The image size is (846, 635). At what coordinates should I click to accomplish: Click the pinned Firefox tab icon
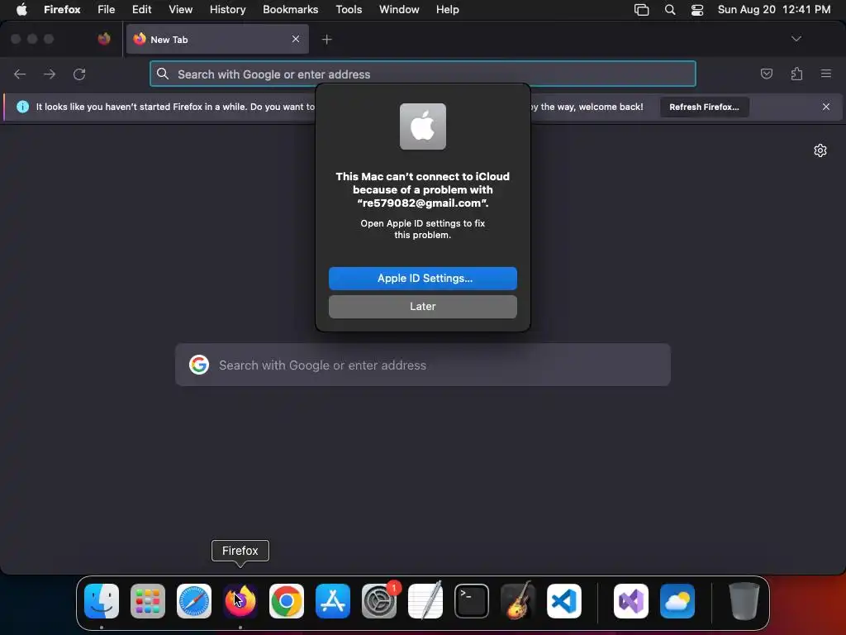coord(103,39)
